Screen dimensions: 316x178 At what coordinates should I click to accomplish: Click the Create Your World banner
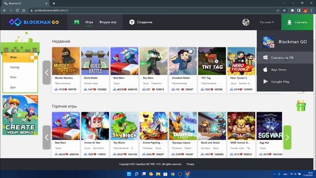point(20,115)
